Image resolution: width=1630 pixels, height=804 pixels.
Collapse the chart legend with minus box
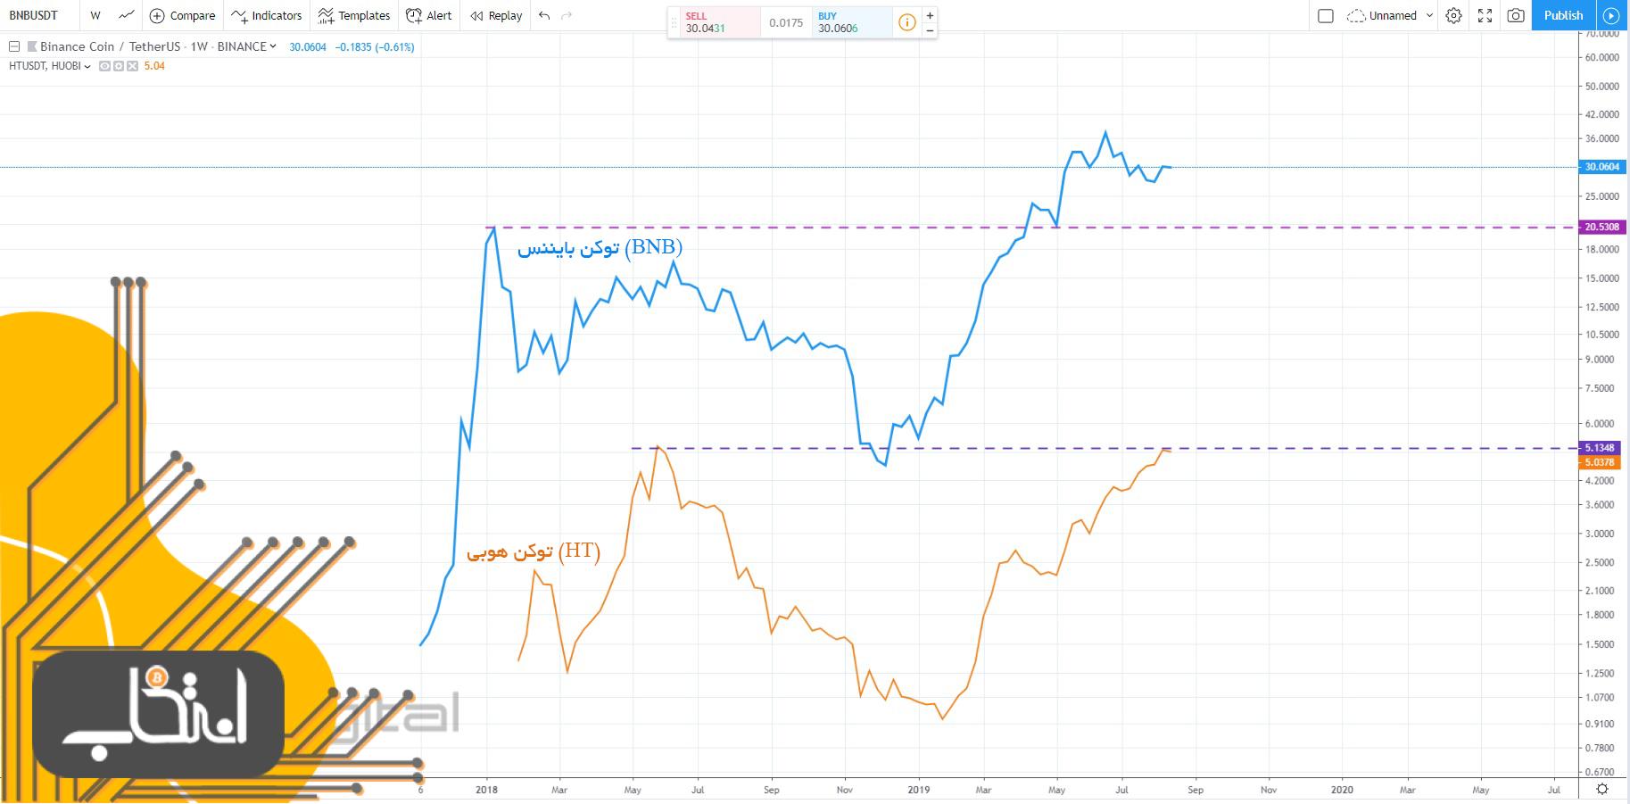coord(14,46)
